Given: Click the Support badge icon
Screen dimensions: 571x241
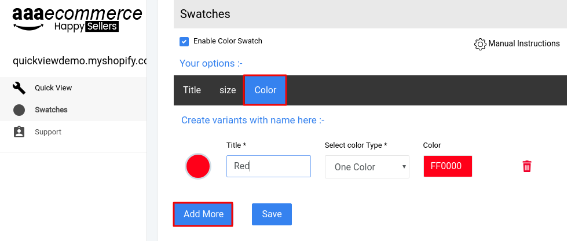Looking at the screenshot, I should (19, 132).
